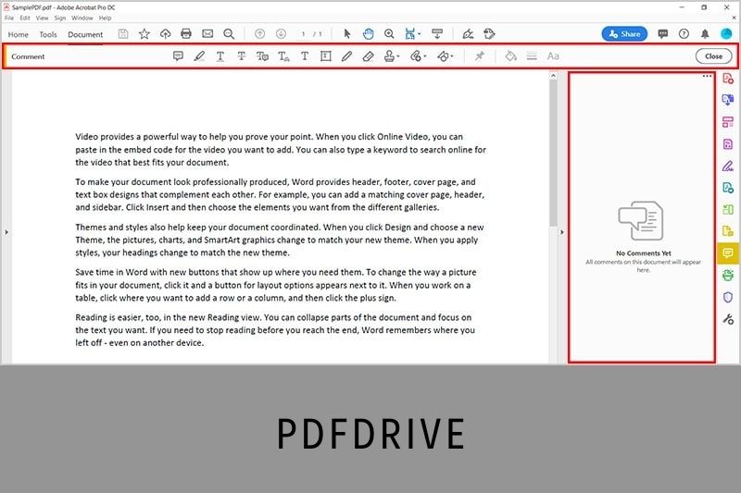Open red Create PDF sidebar tool
This screenshot has width=741, height=493.
coord(728,78)
